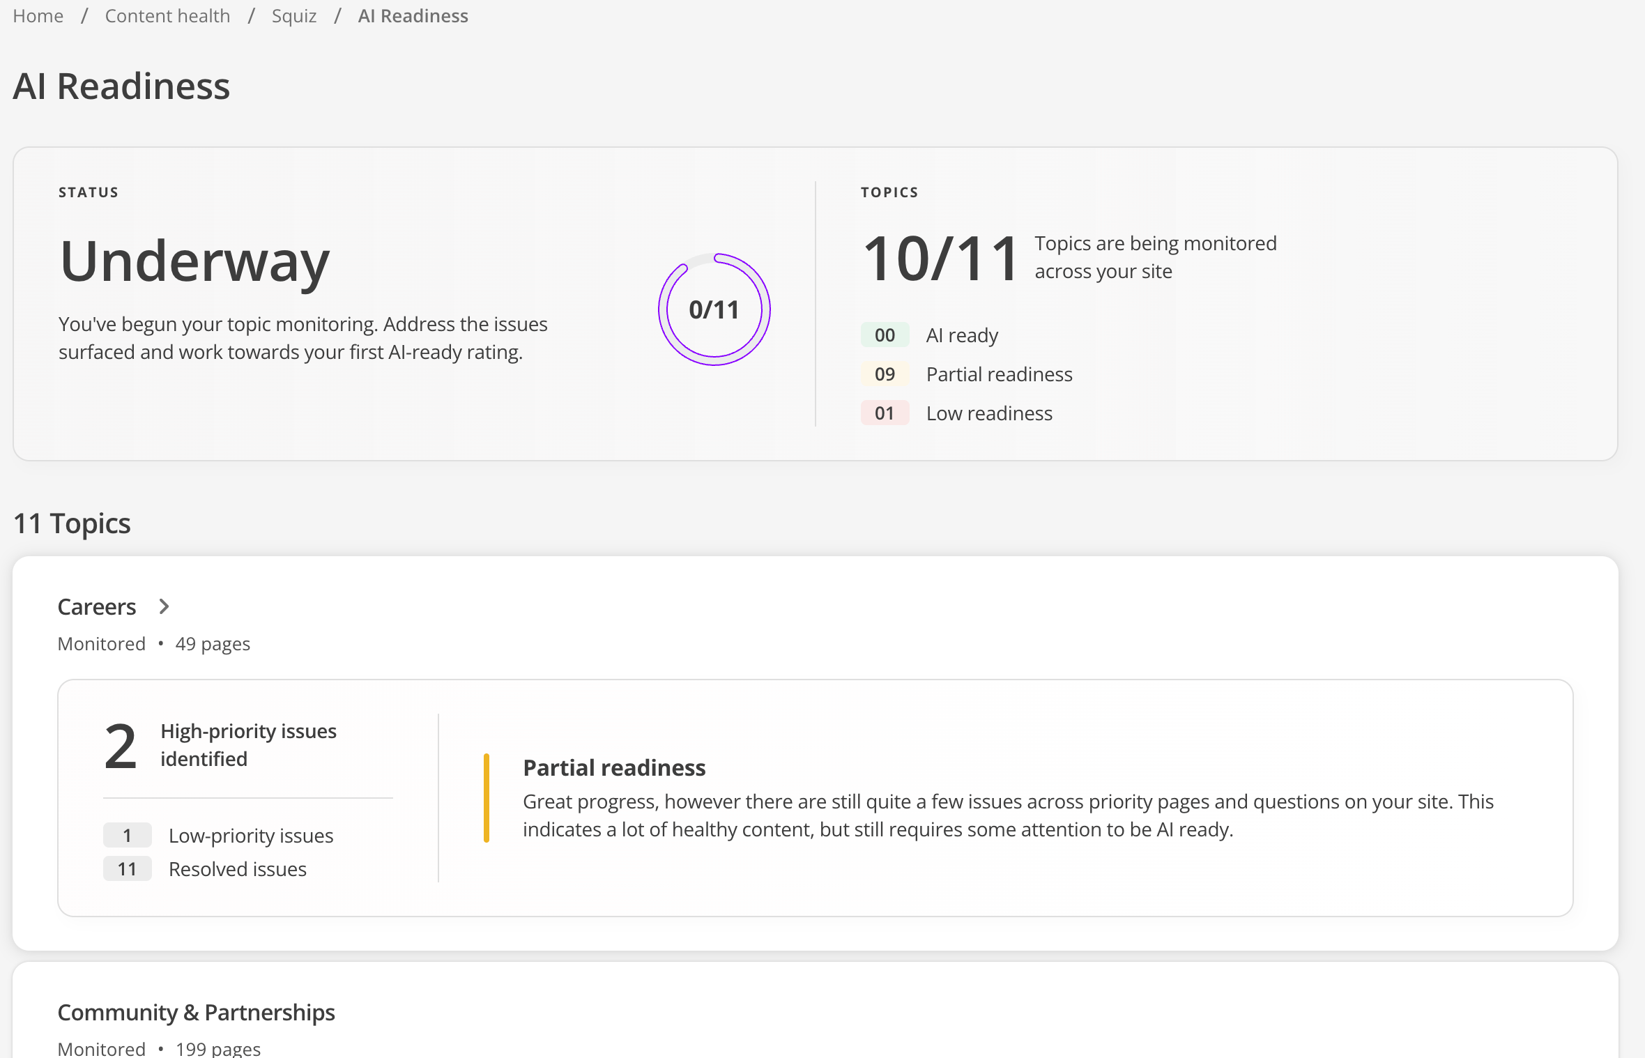Click the Partial readiness heading in Careers card
1645x1058 pixels.
614,767
